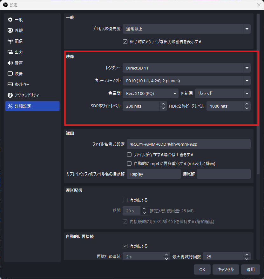Viewport: 264px width, 279px height.
Task: Click the 適用 button
Action: (251, 269)
